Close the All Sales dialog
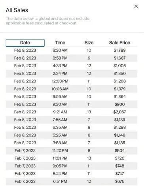Viewport: 144px width, 186px height. pos(136,6)
